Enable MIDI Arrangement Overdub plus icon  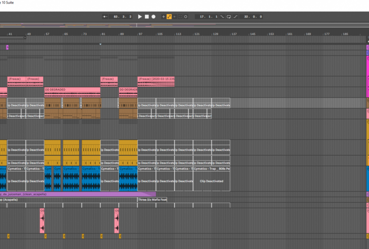[163, 17]
